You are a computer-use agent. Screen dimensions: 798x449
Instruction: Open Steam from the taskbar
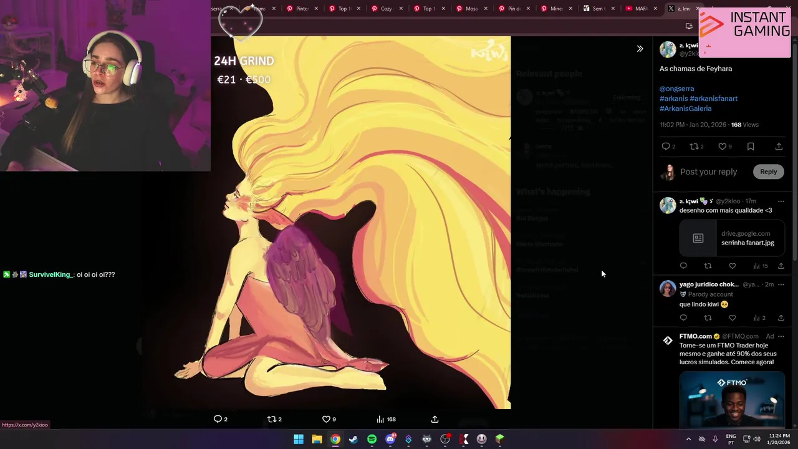tap(353, 439)
